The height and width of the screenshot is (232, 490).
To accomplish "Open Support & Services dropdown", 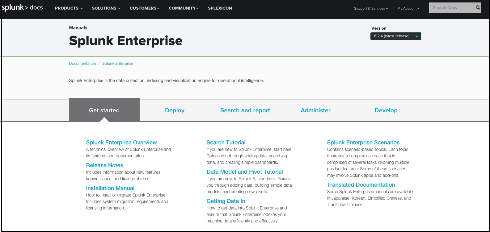I will [x=371, y=9].
